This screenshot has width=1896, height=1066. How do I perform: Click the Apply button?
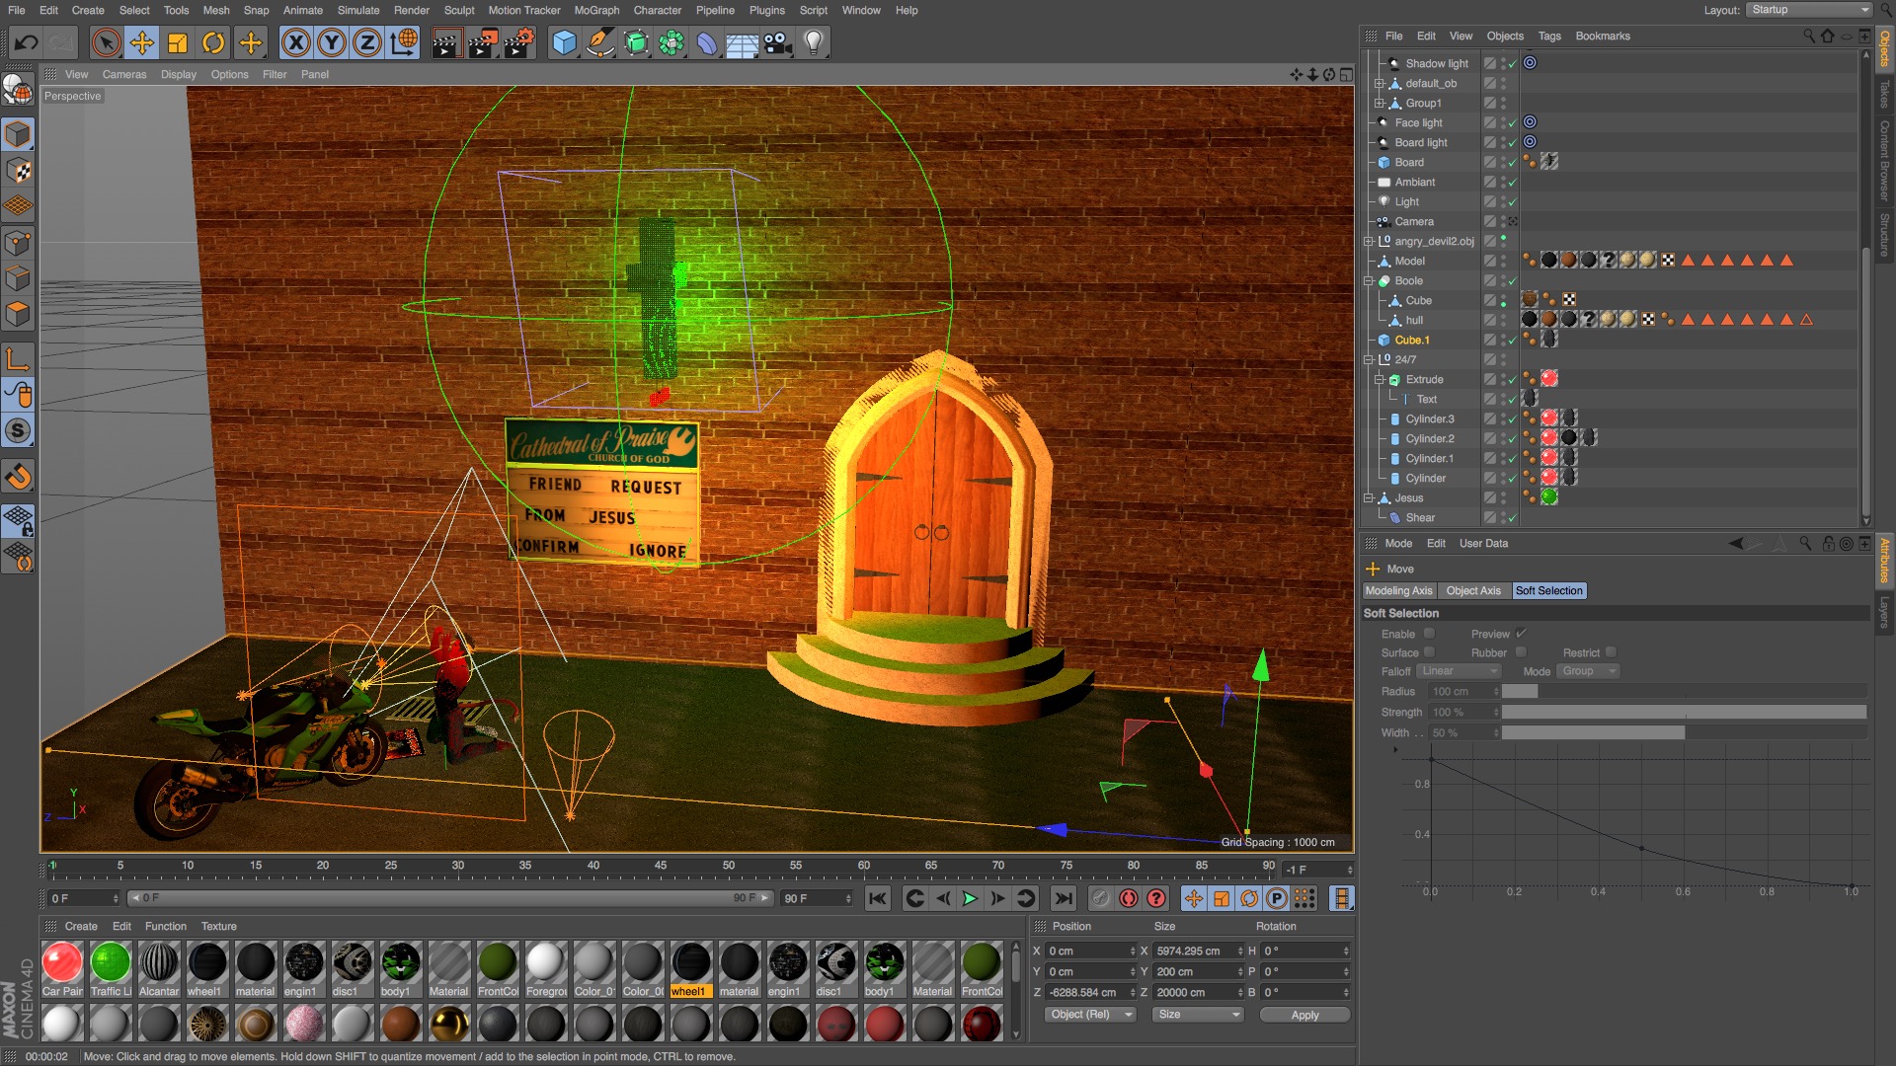pyautogui.click(x=1303, y=1015)
